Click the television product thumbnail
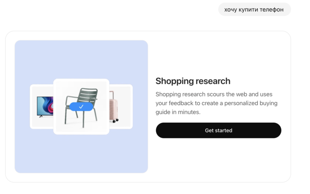Screen dimensions: 310x194 point(42,107)
